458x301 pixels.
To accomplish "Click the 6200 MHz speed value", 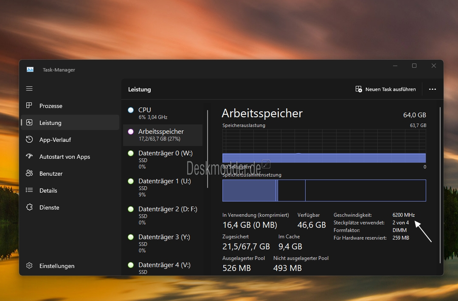I will 404,215.
